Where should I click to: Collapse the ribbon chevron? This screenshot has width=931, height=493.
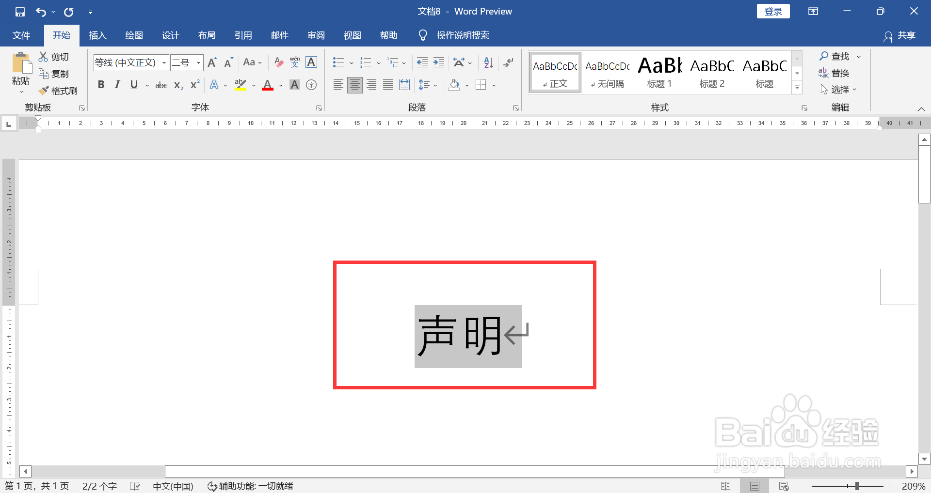click(921, 109)
